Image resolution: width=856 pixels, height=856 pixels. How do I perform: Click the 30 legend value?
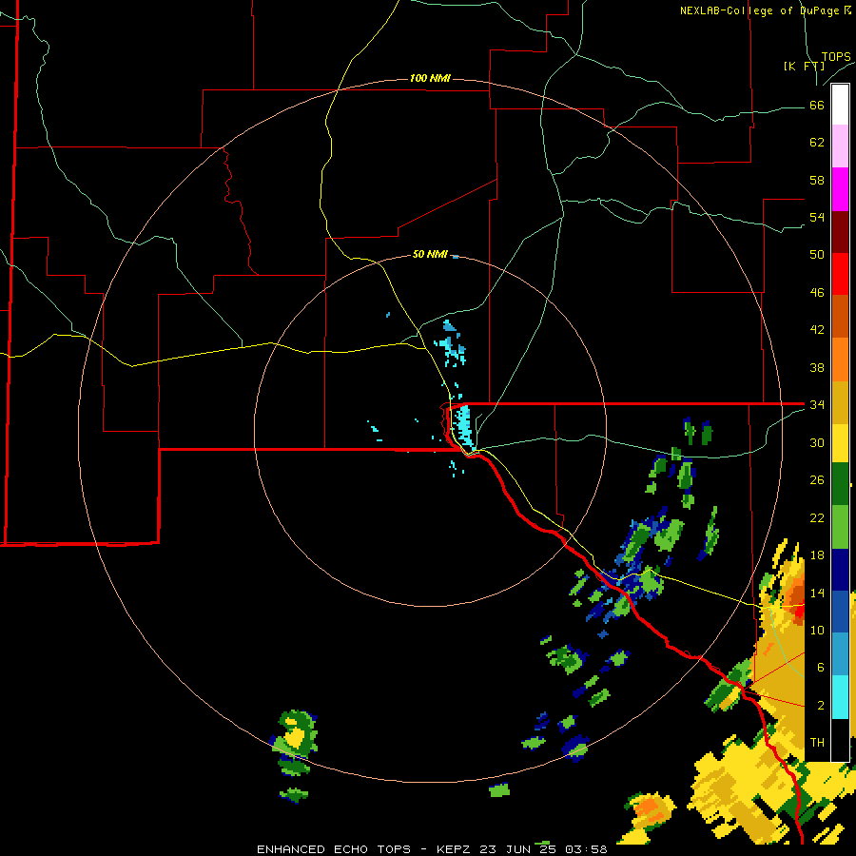817,442
